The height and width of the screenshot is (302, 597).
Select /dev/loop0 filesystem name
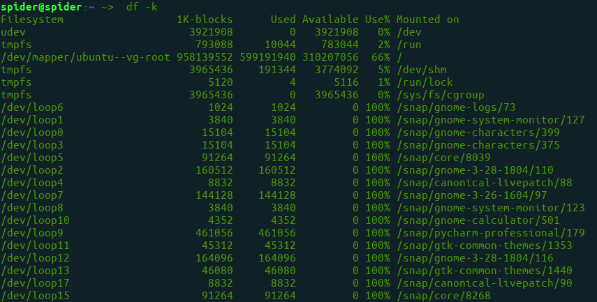[32, 133]
